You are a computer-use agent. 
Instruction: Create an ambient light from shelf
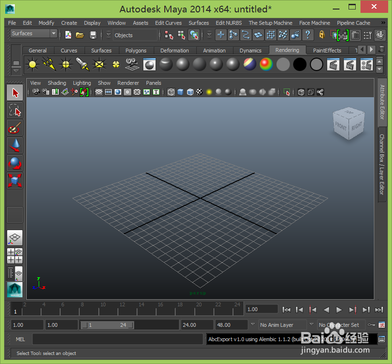pos(32,65)
